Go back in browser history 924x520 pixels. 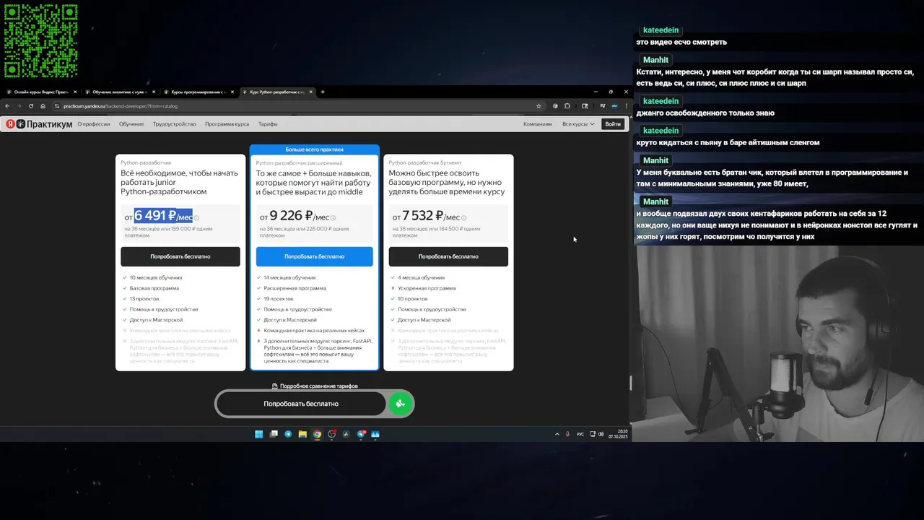click(x=7, y=106)
